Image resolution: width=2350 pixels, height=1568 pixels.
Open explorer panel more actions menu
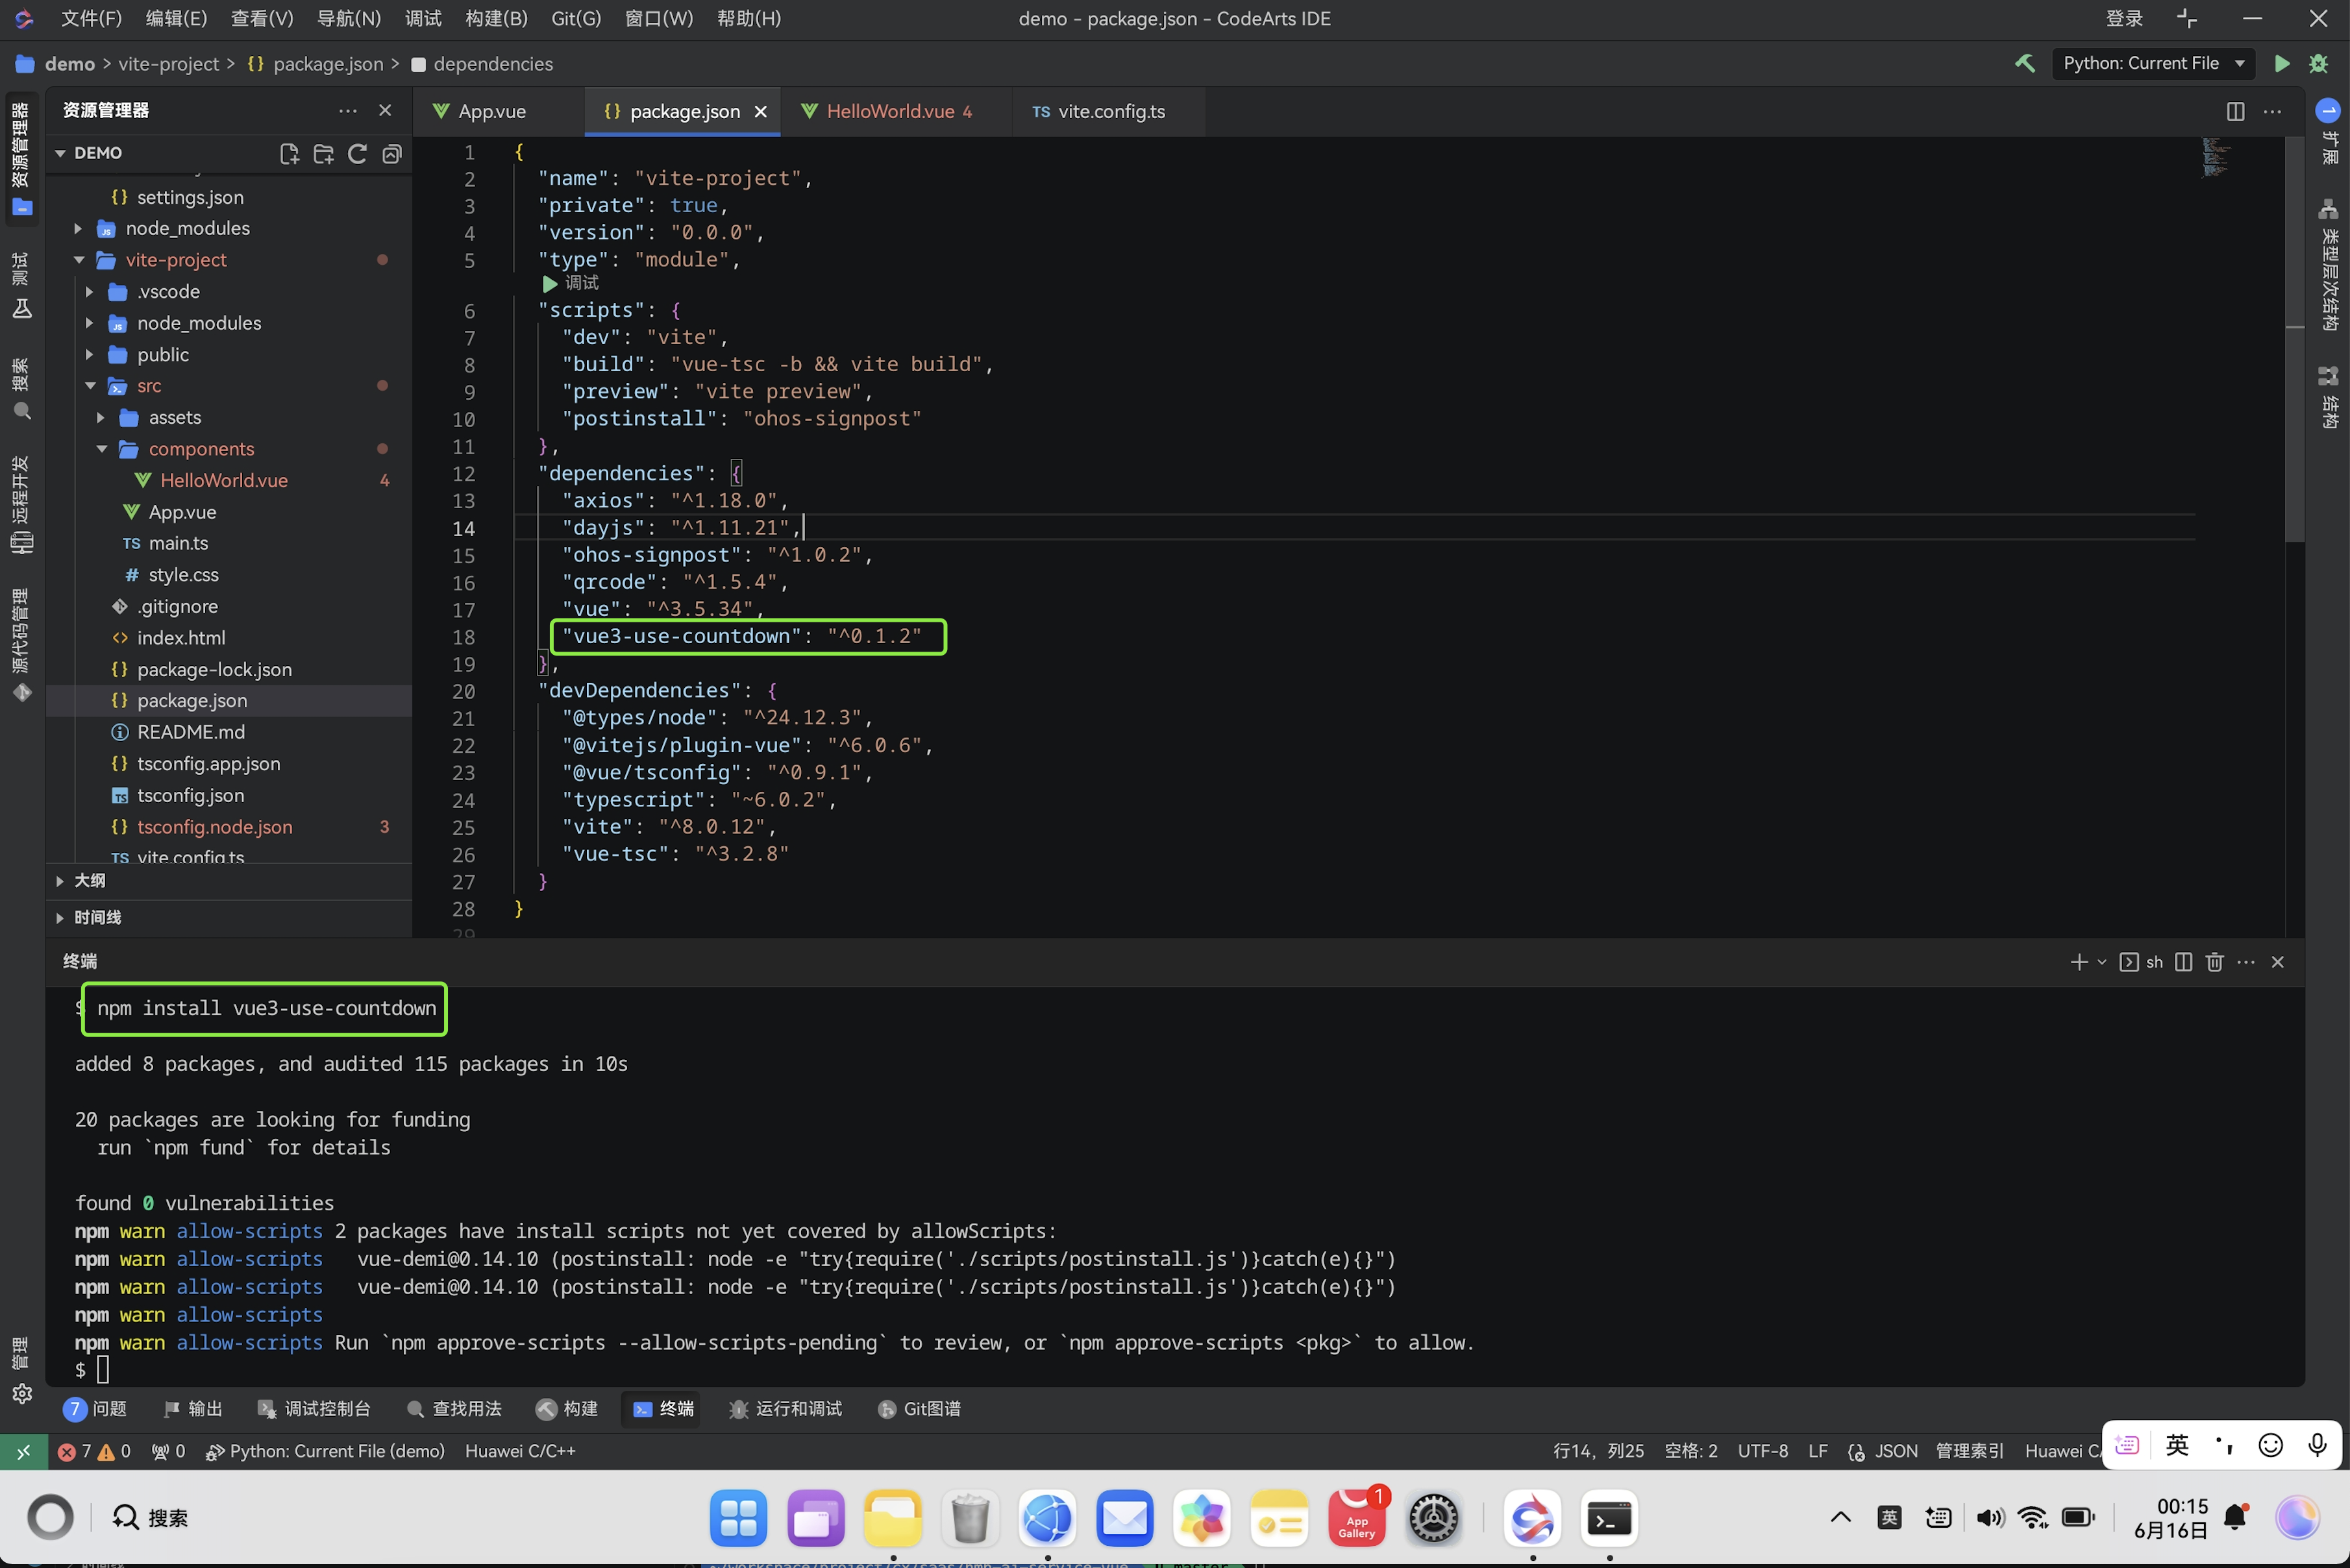point(347,110)
